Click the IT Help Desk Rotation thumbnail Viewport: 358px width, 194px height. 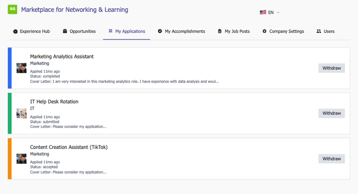tap(21, 113)
